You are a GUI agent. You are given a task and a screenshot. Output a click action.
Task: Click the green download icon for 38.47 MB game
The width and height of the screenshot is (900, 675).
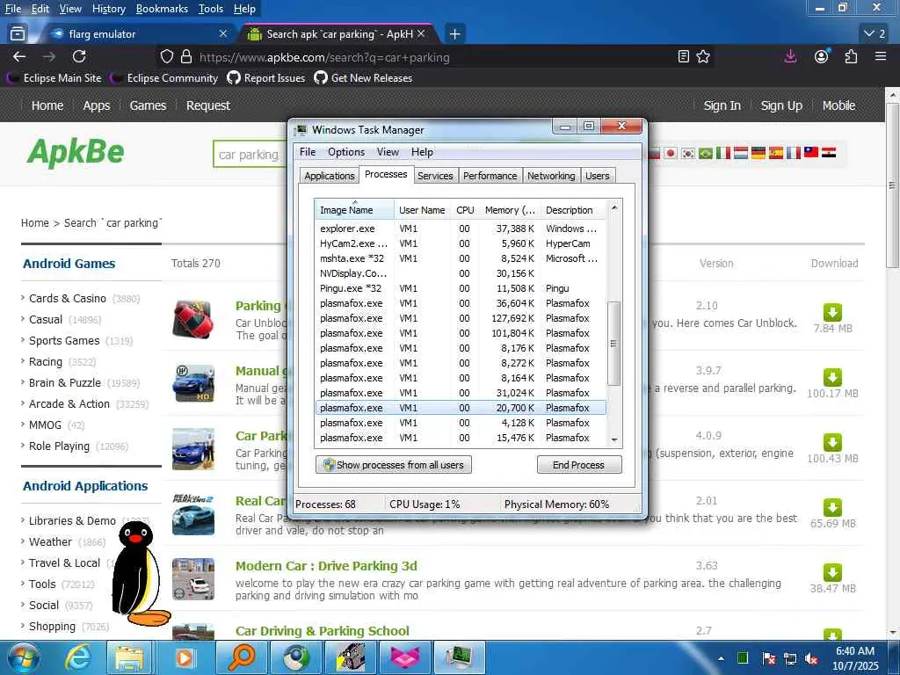point(832,572)
